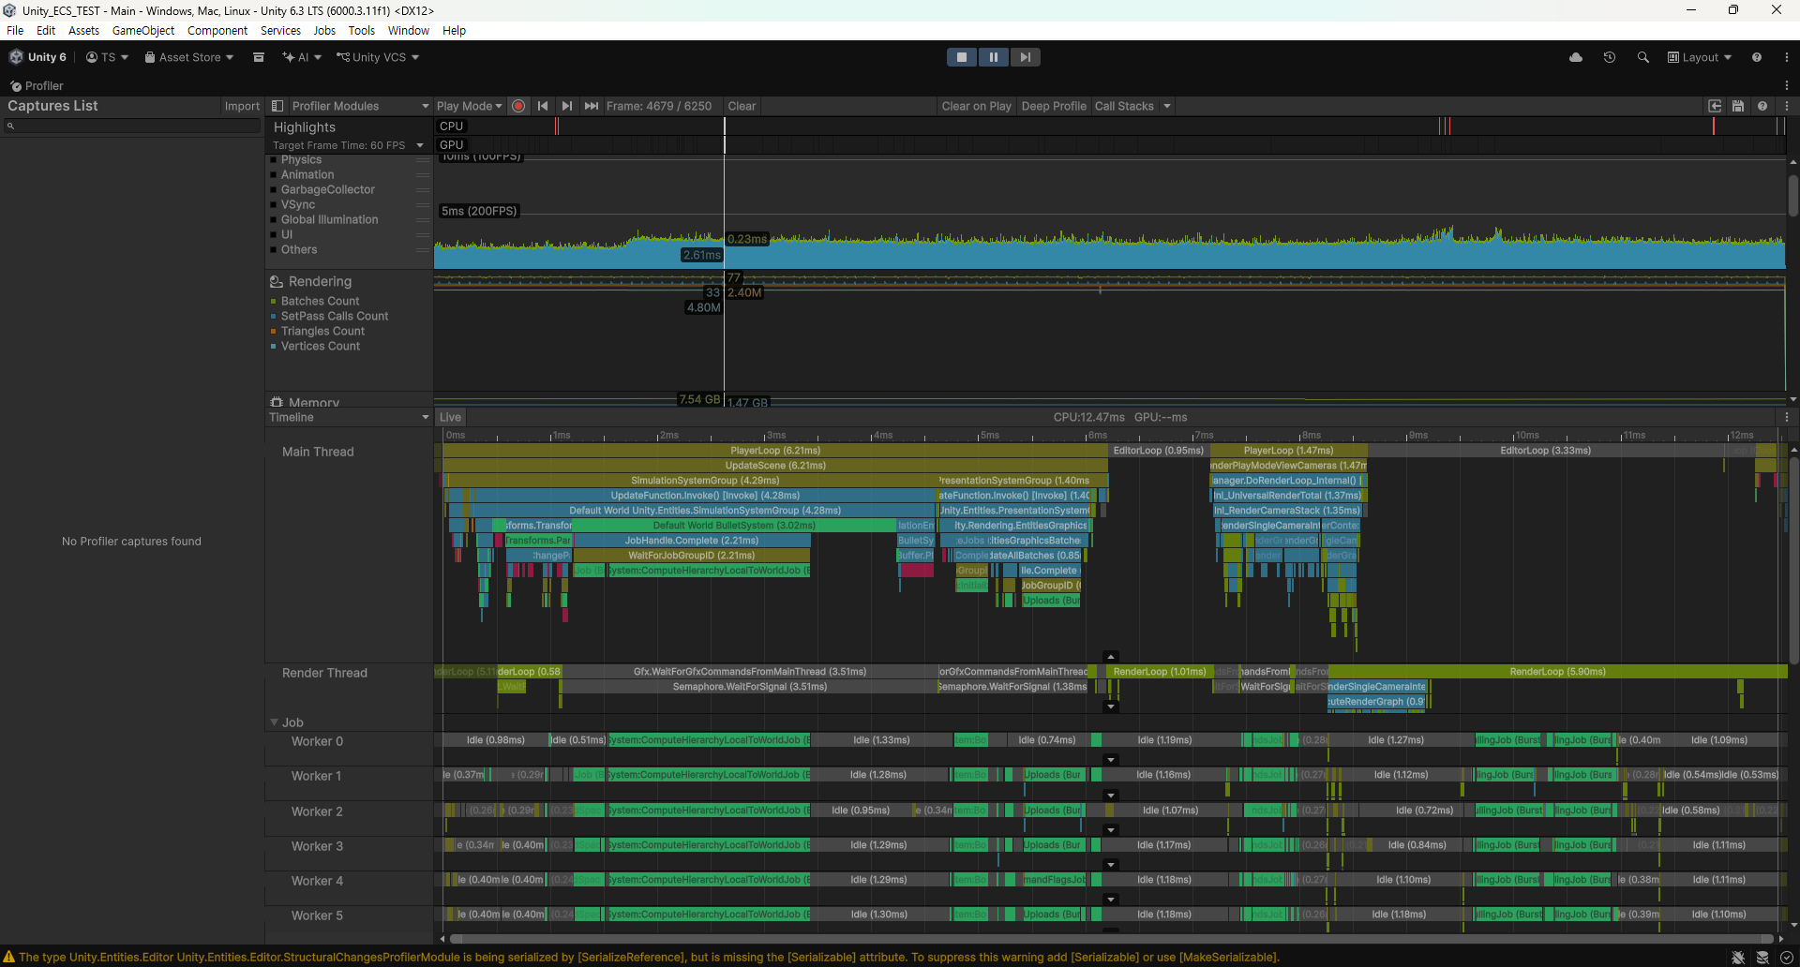This screenshot has width=1800, height=967.
Task: Save profiler capture with disk icon
Action: click(x=1737, y=106)
